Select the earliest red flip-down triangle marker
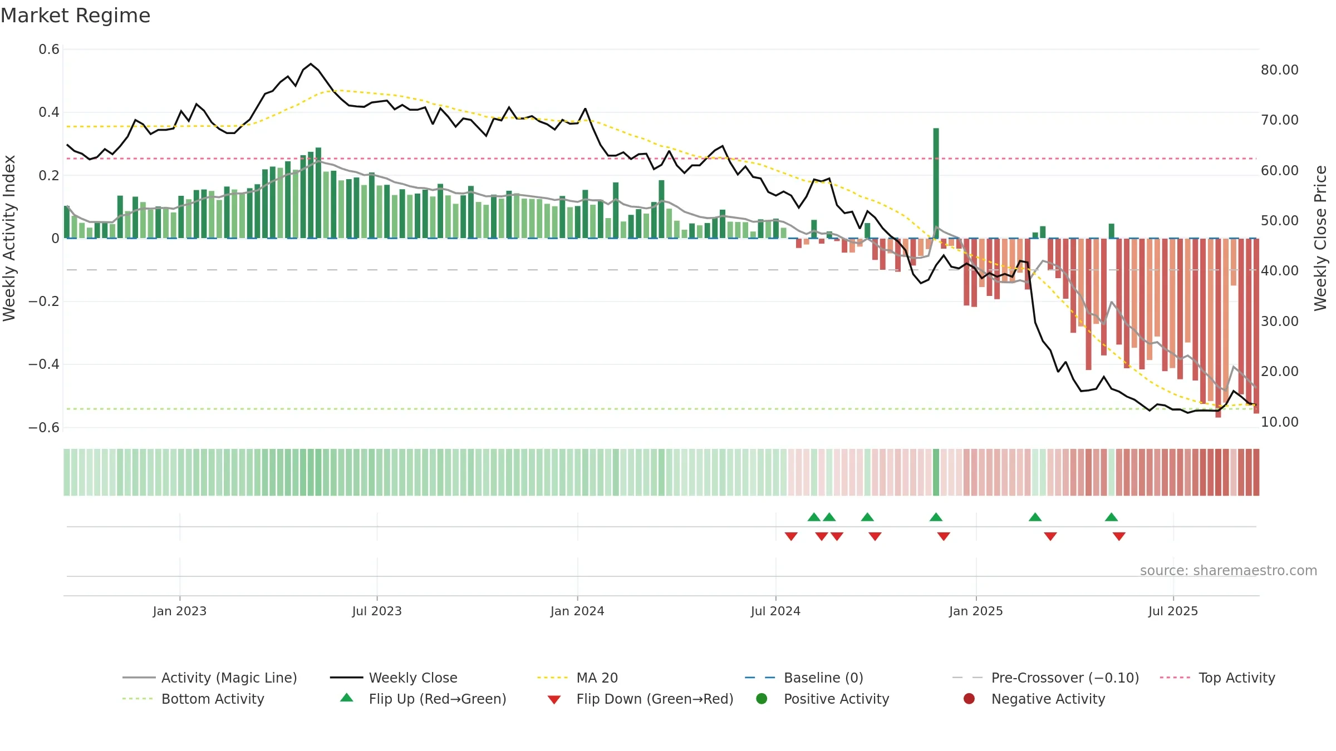Image resolution: width=1336 pixels, height=751 pixels. [x=791, y=536]
